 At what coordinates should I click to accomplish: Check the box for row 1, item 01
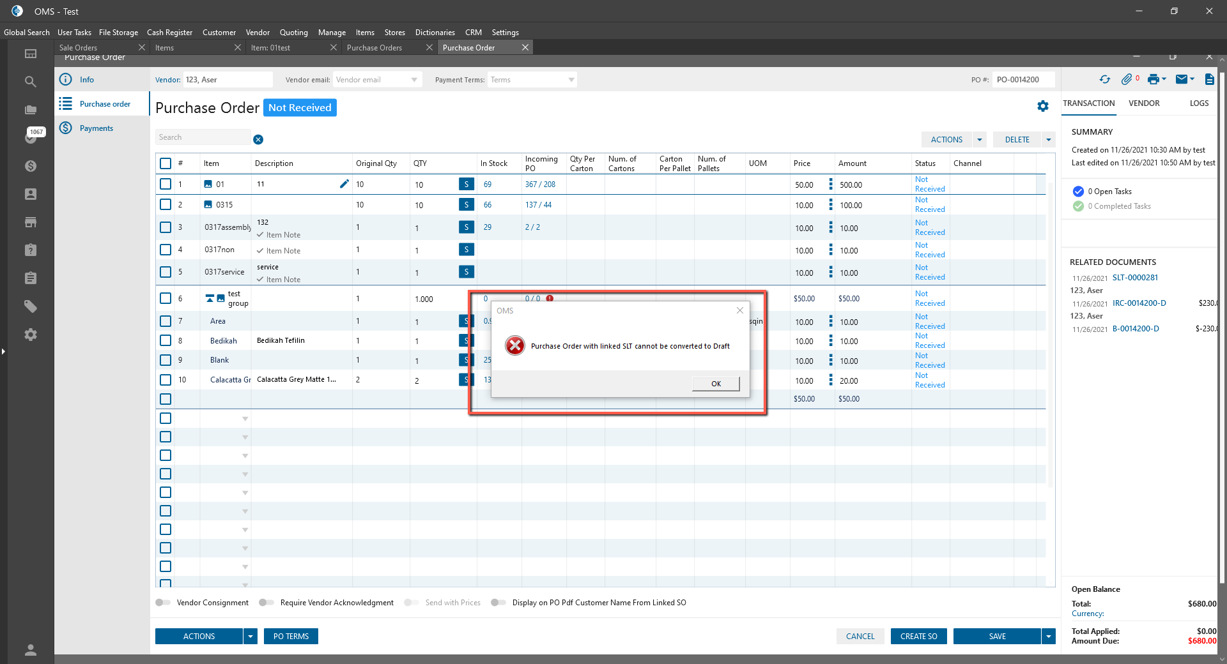click(x=166, y=184)
